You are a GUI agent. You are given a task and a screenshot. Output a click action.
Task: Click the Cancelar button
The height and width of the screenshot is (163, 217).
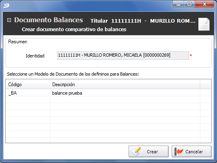(x=191, y=152)
